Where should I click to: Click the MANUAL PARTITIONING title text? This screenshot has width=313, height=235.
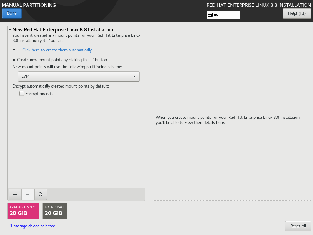pyautogui.click(x=29, y=5)
